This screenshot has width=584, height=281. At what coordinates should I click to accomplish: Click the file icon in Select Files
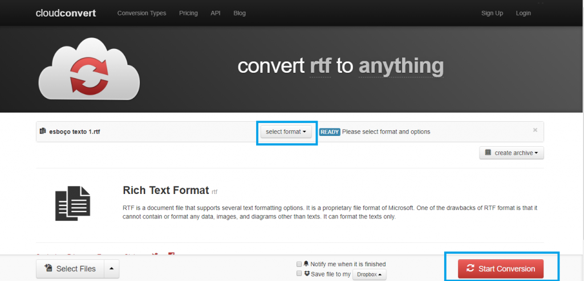pyautogui.click(x=48, y=268)
